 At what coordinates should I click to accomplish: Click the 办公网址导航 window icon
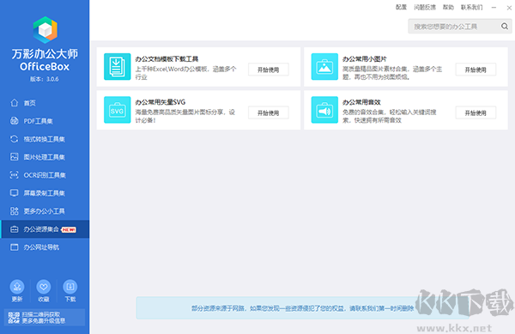(14, 247)
